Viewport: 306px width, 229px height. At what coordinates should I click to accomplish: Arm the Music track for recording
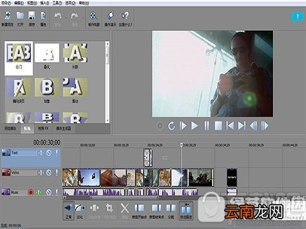[x=31, y=192]
